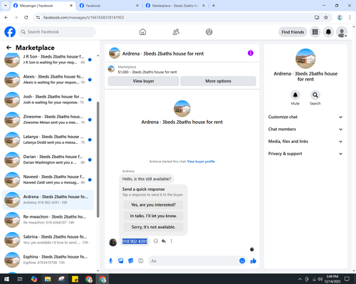The height and width of the screenshot is (284, 356).
Task: Open the purple conversation information icon
Action: click(251, 53)
